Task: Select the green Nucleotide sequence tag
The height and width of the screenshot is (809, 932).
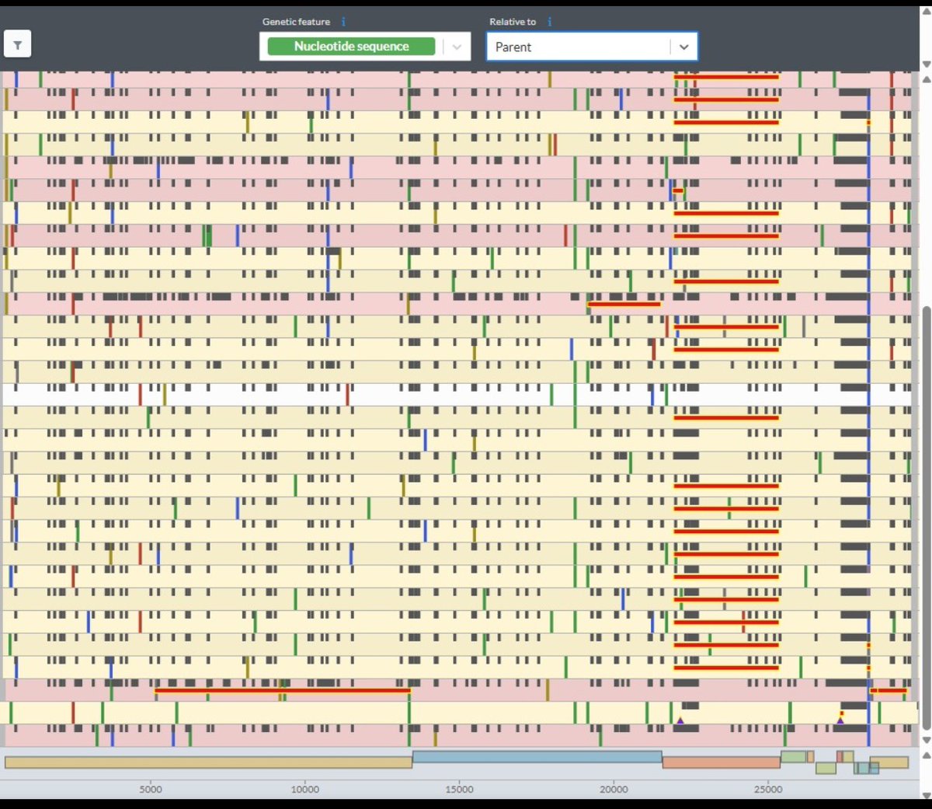Action: point(351,47)
